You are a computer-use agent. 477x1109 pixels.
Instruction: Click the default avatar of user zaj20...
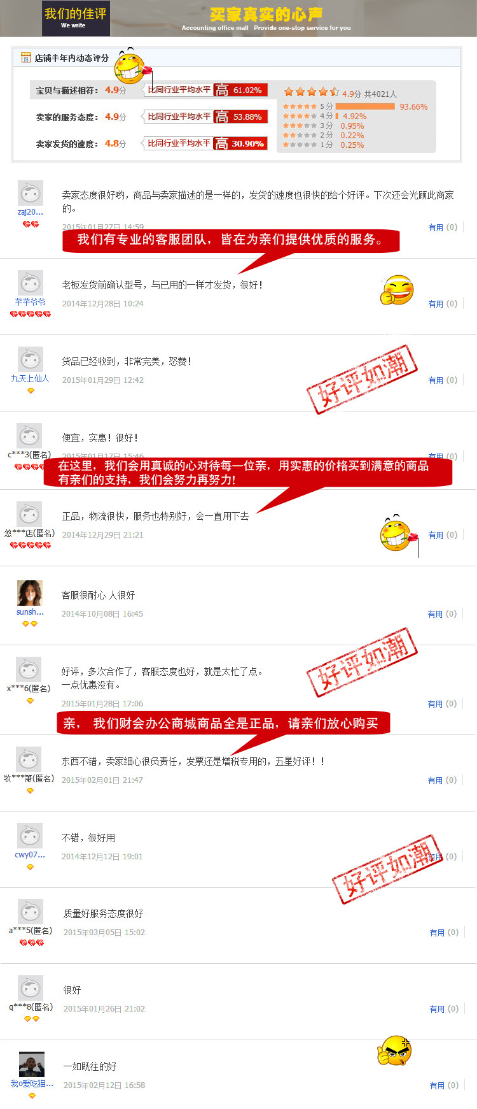tap(30, 193)
